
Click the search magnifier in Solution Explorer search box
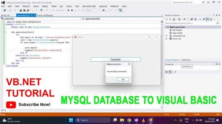[x=218, y=23]
